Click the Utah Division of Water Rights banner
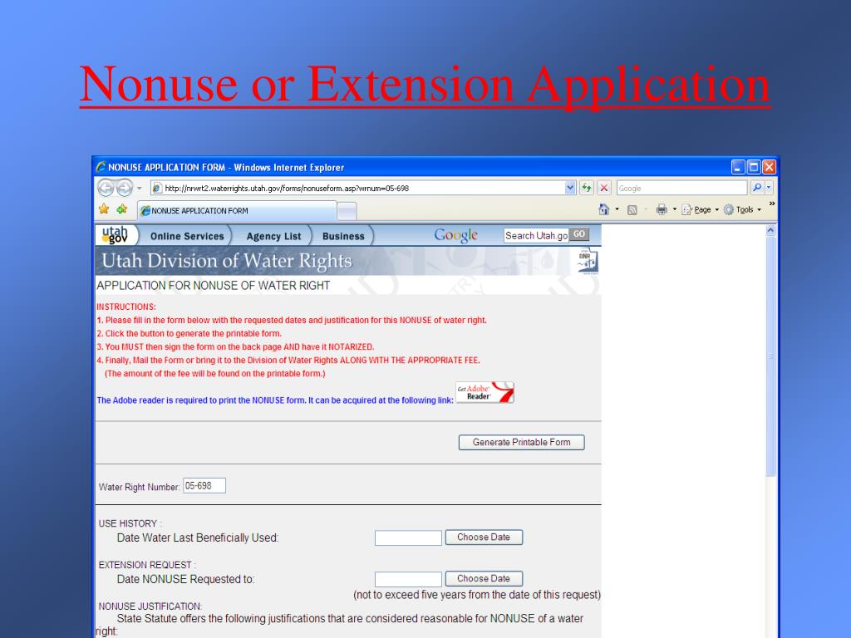The height and width of the screenshot is (638, 851). click(x=348, y=261)
